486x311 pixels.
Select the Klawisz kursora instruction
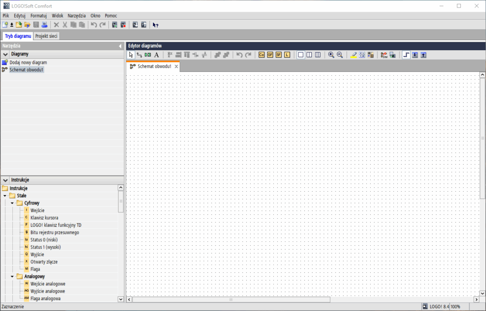[x=44, y=218]
